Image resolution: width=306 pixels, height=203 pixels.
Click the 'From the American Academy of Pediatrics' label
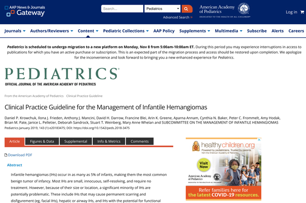point(34,96)
